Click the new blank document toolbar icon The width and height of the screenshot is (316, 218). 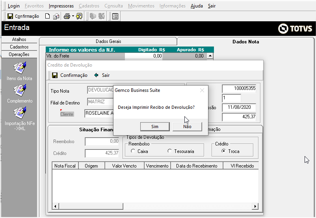tap(47, 16)
